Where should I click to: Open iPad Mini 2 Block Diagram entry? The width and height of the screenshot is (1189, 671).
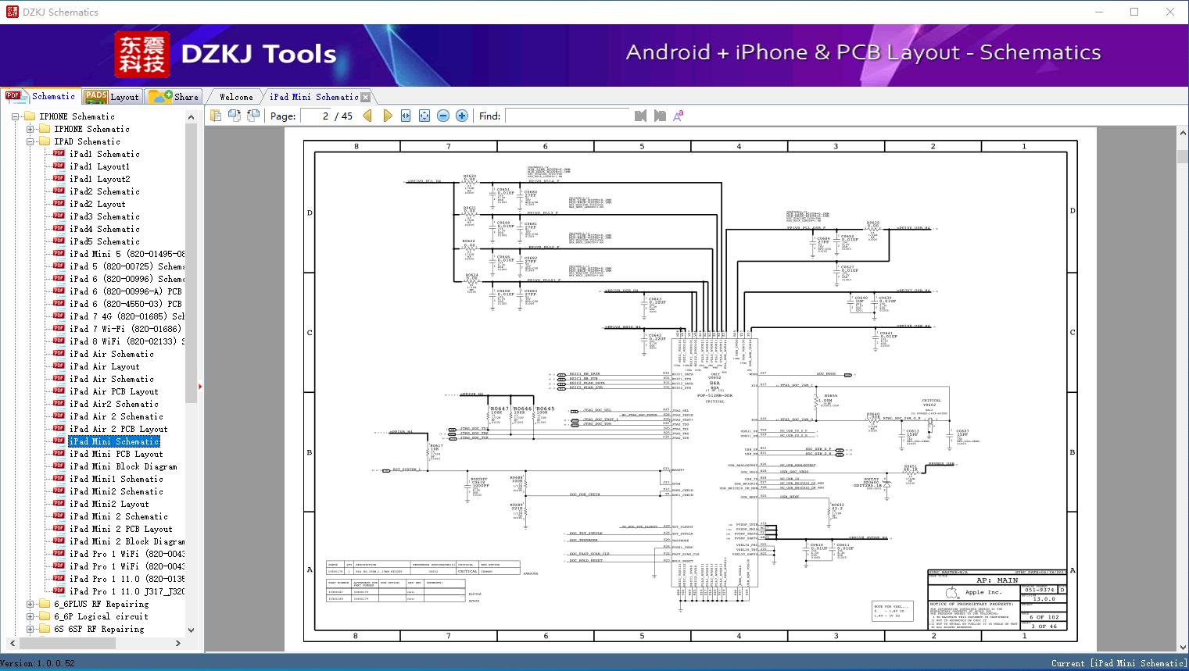[127, 541]
